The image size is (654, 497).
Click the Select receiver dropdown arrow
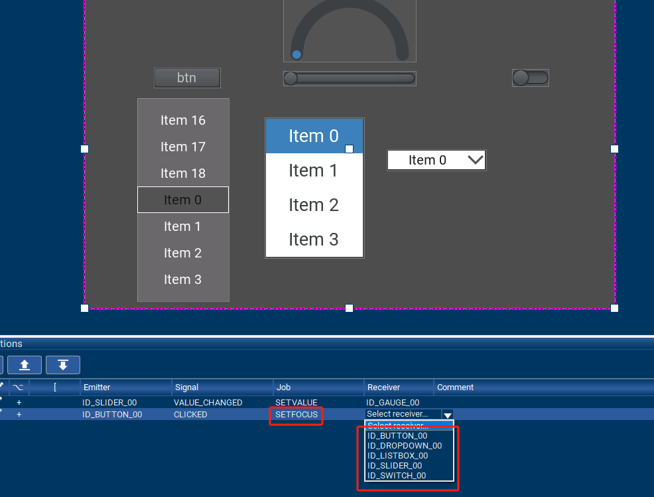448,415
